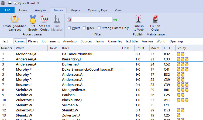Click the filter text input field

coord(92,20)
